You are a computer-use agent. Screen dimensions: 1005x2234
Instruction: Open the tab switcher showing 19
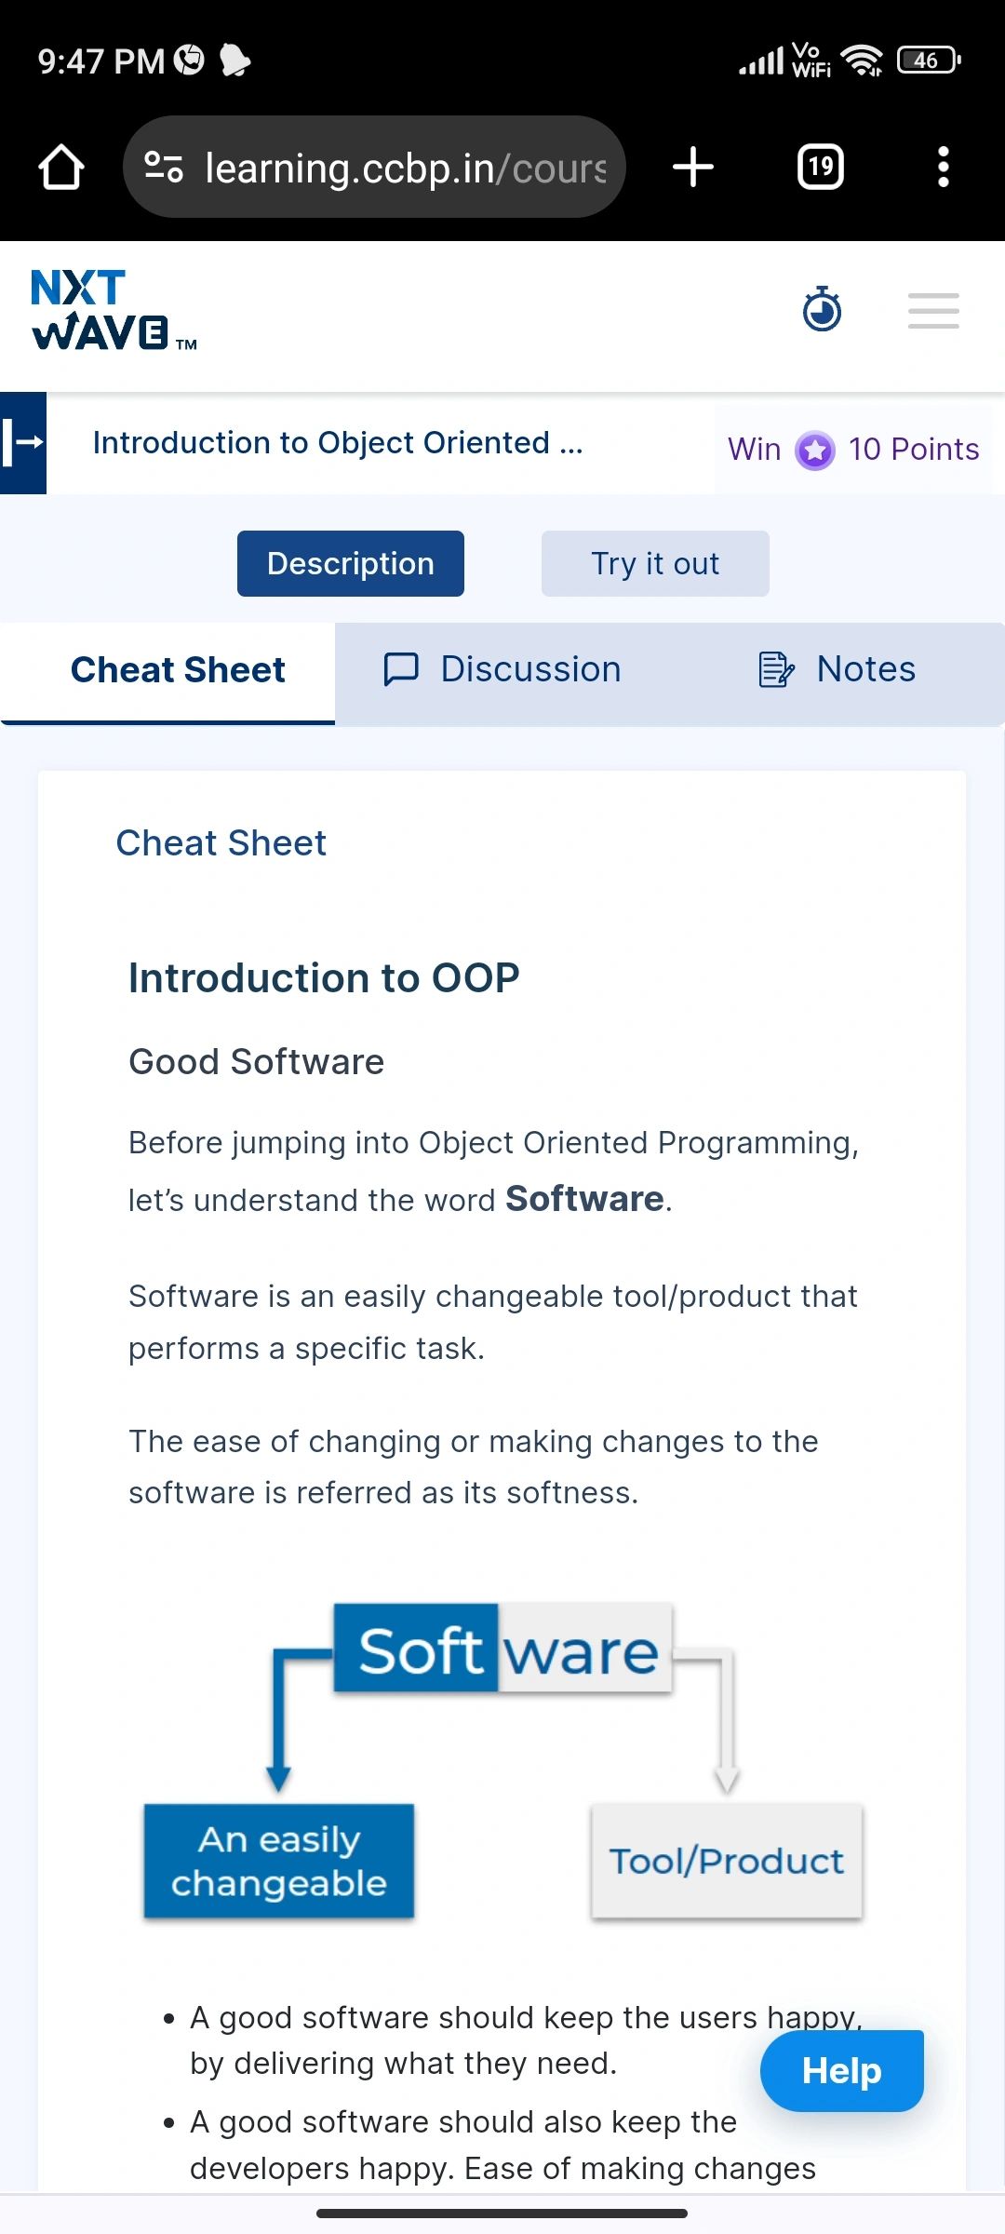pos(821,168)
